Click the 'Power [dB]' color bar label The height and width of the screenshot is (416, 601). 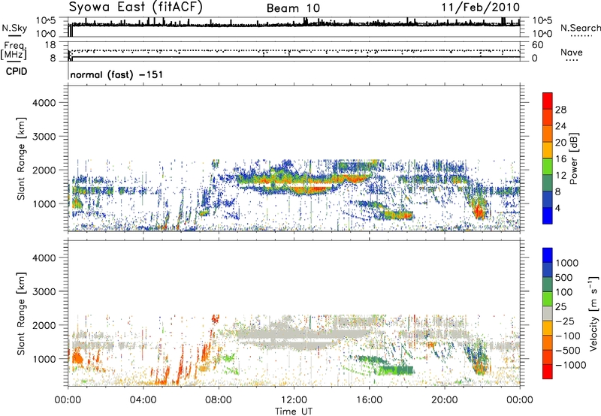[574, 158]
